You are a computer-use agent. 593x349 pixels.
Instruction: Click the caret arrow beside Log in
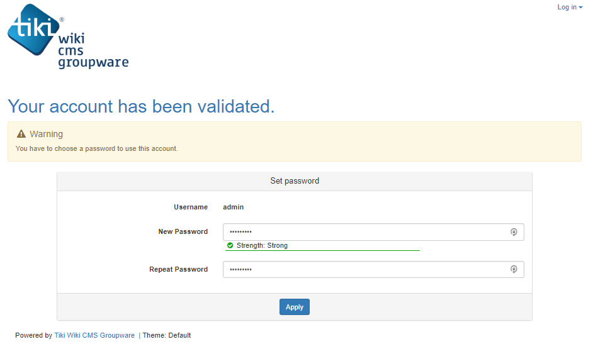pos(580,8)
